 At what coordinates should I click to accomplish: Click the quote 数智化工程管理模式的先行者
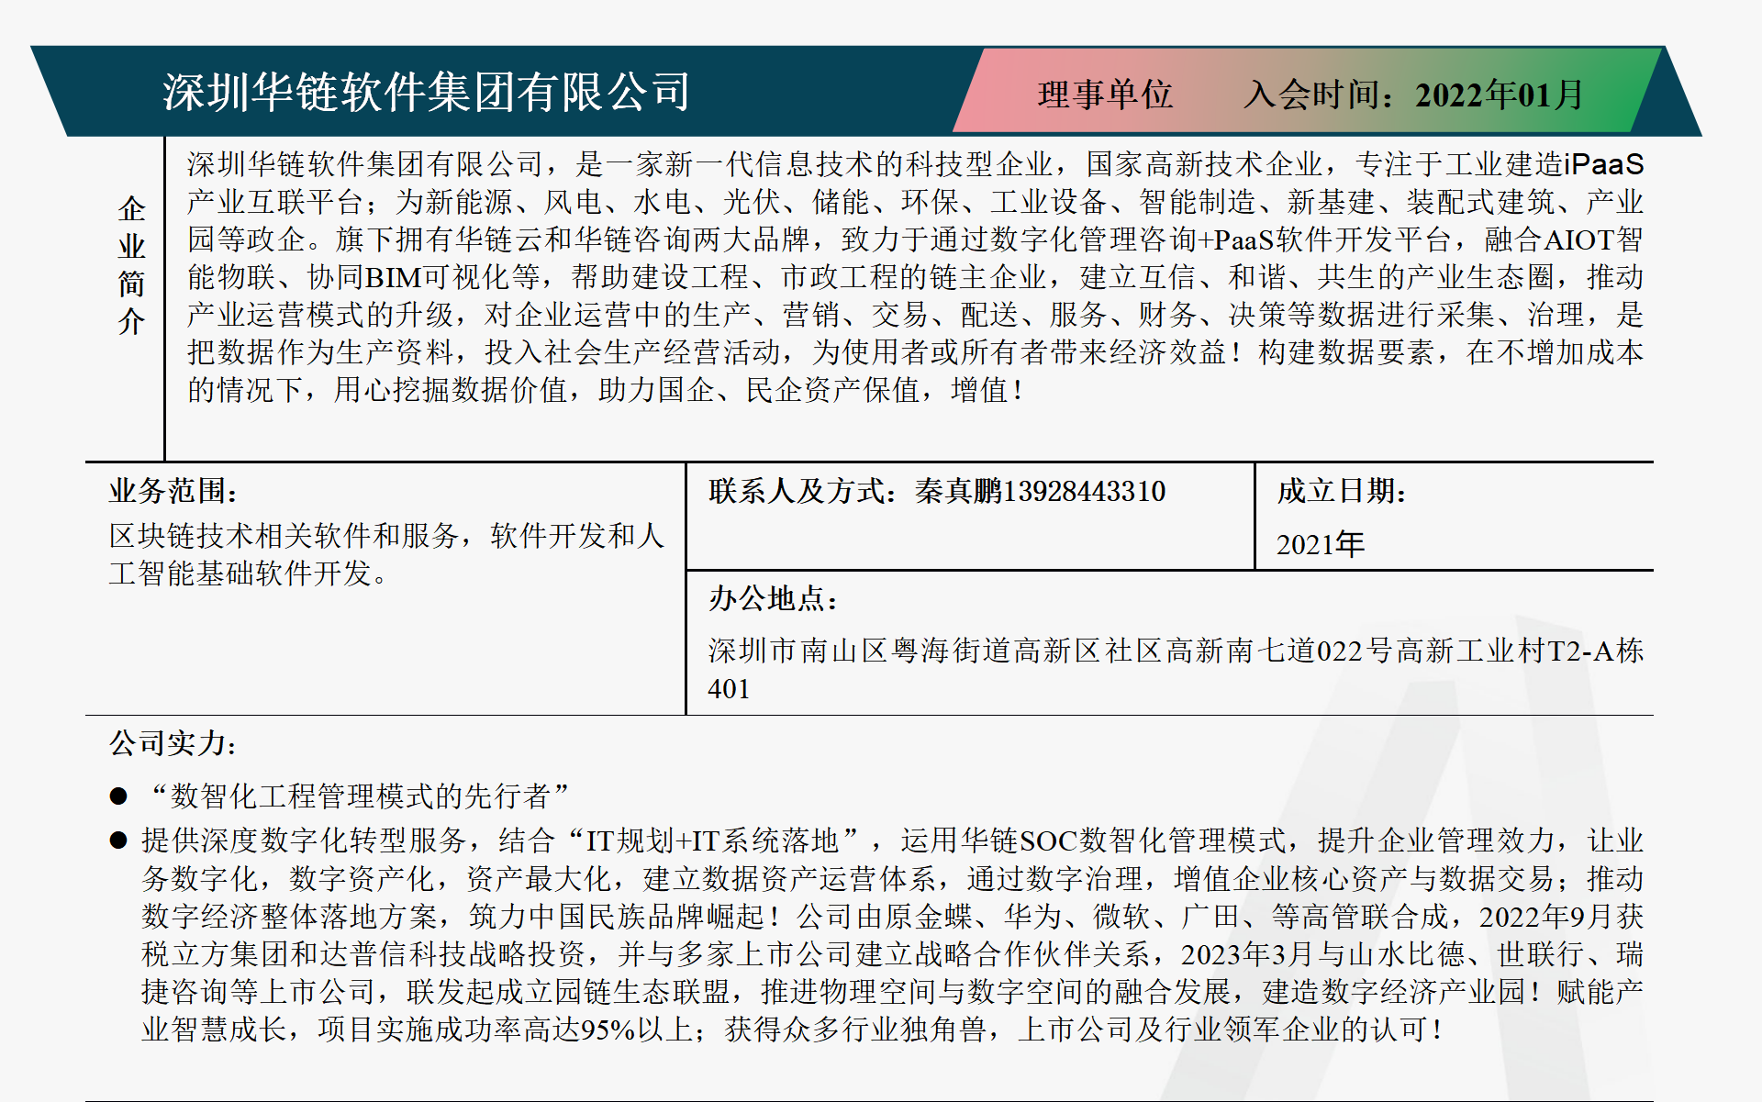(360, 796)
